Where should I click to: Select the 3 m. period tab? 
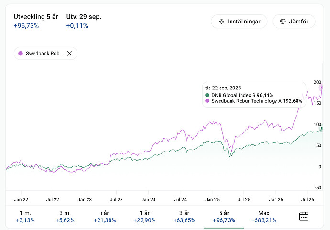coord(65,217)
